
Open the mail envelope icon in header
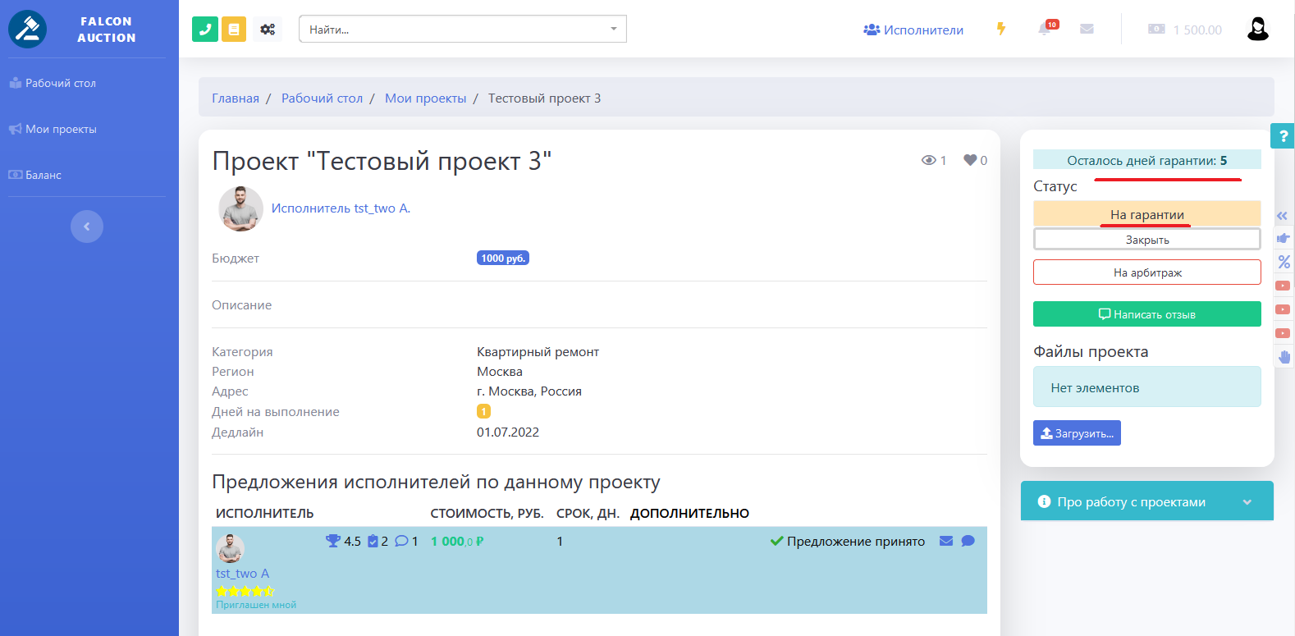click(1087, 29)
